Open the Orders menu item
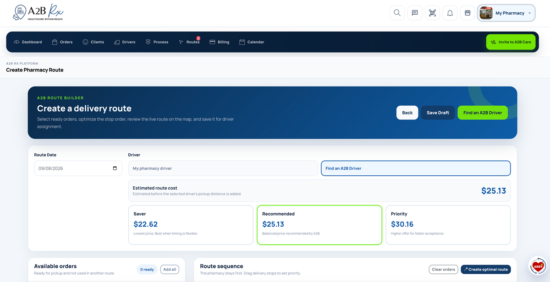Image resolution: width=550 pixels, height=282 pixels. click(x=62, y=42)
